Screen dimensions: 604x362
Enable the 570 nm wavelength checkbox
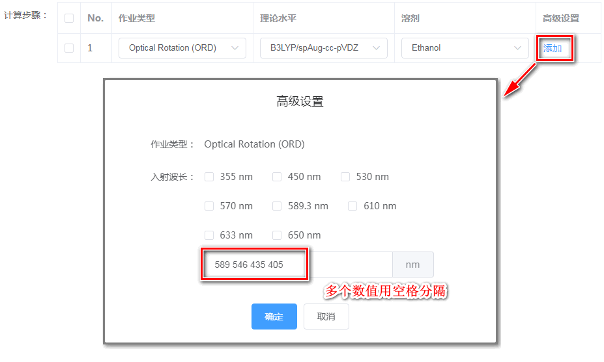tap(209, 206)
